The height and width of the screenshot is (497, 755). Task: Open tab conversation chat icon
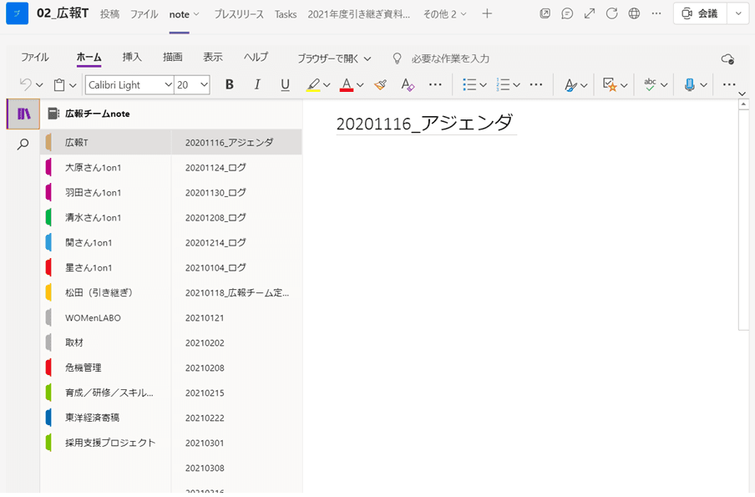point(568,14)
